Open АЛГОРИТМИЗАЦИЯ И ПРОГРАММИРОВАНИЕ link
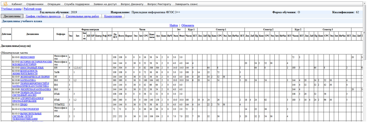Viewport: 368px width, 125px height. click(28, 100)
